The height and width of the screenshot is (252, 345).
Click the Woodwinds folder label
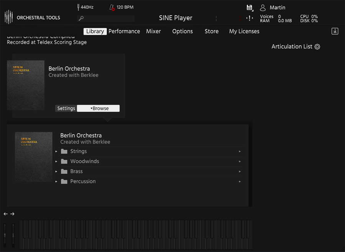tap(85, 161)
